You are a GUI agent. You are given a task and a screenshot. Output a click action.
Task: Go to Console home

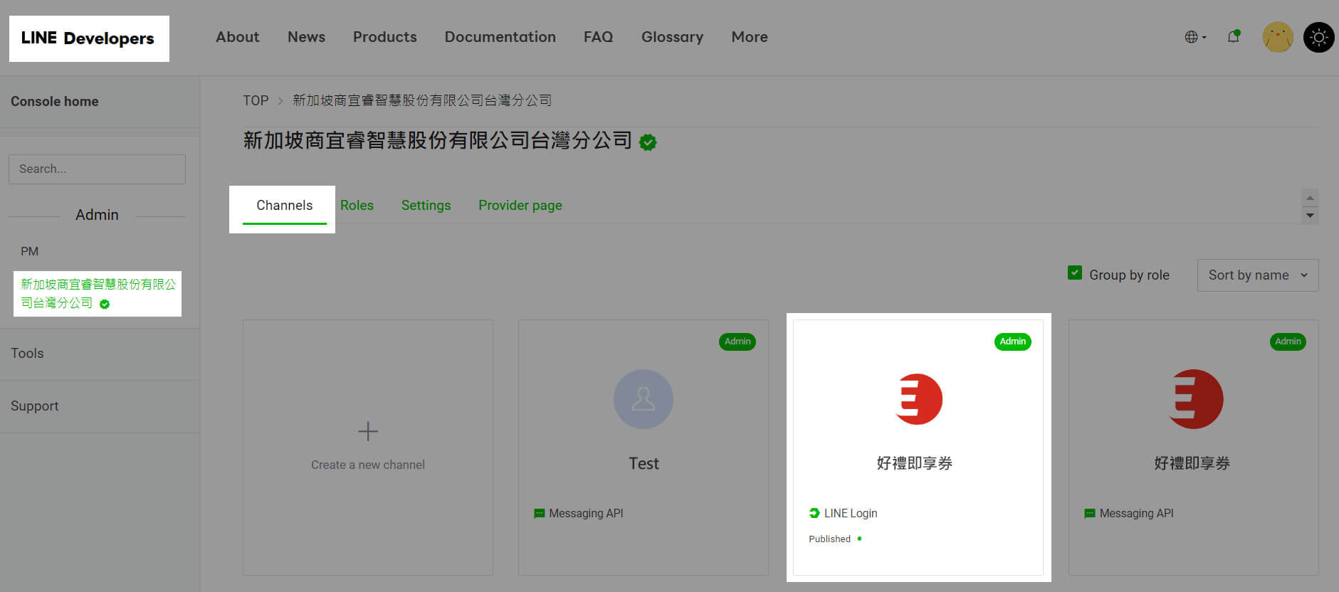55,102
